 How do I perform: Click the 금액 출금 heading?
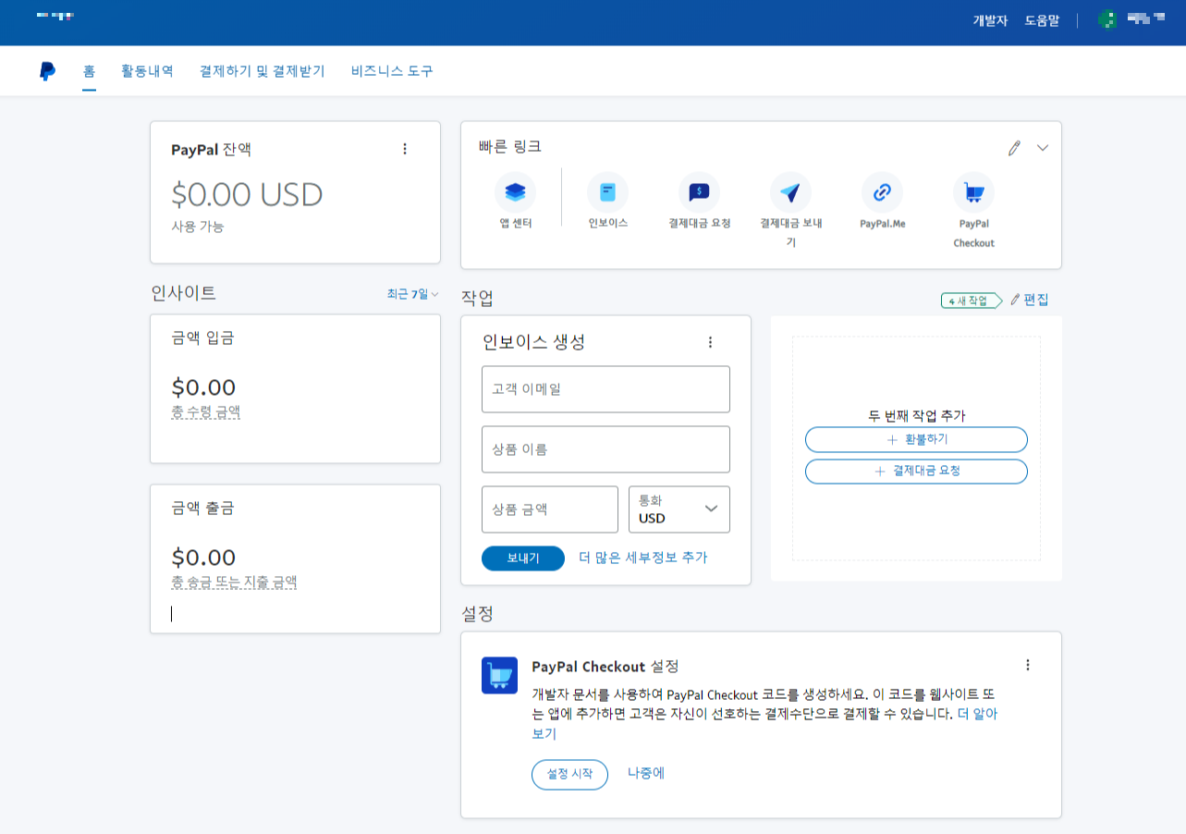tap(202, 509)
